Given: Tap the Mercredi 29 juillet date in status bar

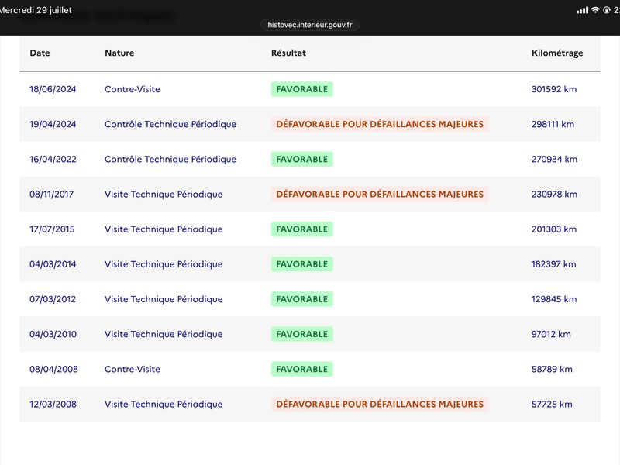Looking at the screenshot, I should click(36, 10).
